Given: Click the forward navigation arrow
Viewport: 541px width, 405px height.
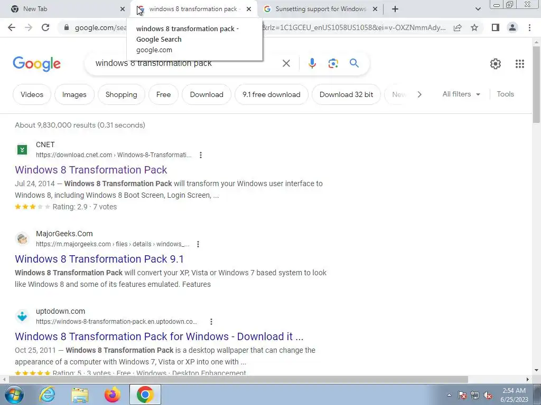Looking at the screenshot, I should (x=29, y=27).
